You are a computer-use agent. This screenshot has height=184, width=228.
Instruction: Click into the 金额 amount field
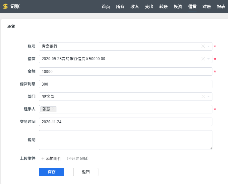point(125,72)
